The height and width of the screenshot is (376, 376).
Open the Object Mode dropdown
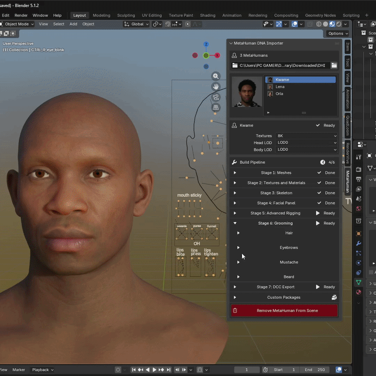pos(17,24)
